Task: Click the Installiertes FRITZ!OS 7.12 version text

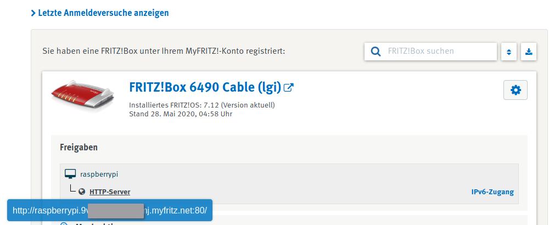Action: click(201, 104)
